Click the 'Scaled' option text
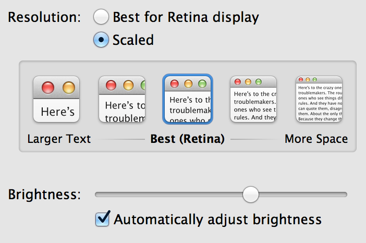366x243 pixels. point(133,40)
